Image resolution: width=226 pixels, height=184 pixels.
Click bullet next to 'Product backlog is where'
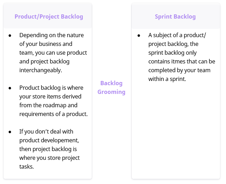[10, 88]
